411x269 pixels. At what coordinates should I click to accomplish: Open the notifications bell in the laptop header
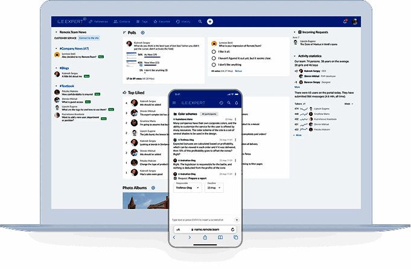[345, 22]
